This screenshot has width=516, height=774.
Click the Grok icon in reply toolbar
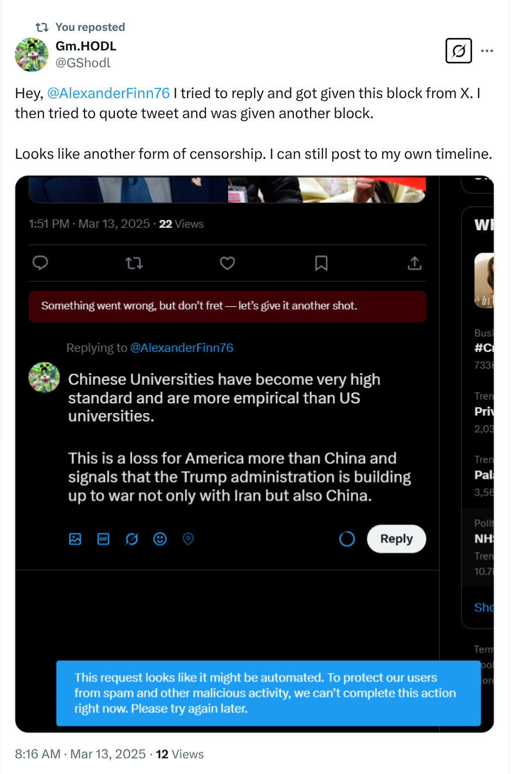132,539
